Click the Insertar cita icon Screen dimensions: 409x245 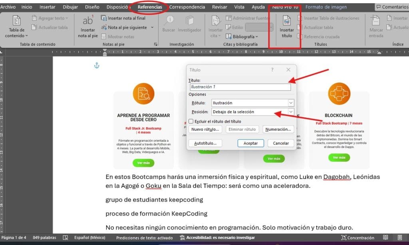215,22
